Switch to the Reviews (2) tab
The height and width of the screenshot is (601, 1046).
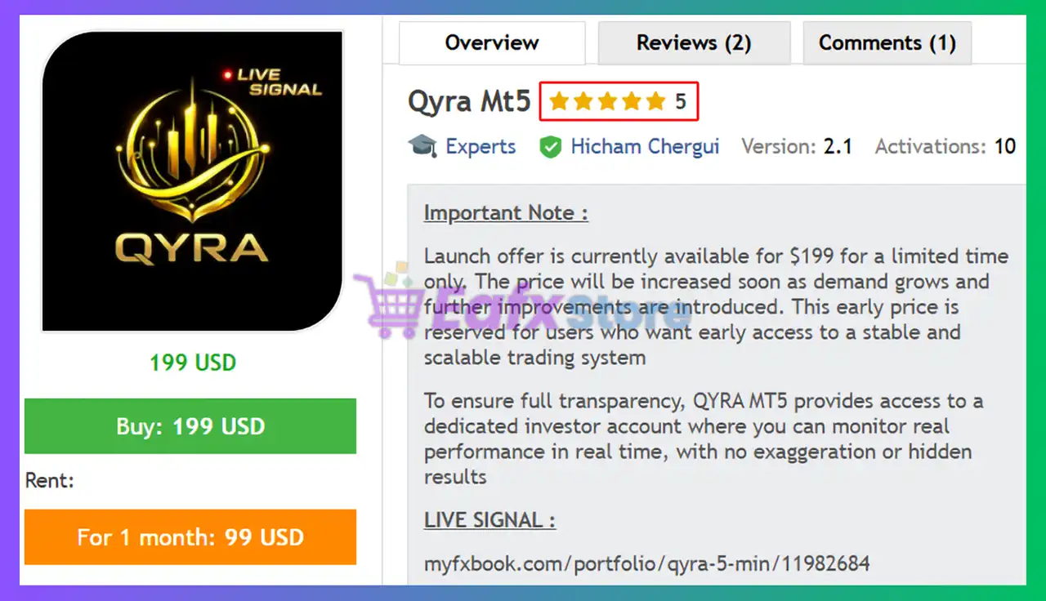pyautogui.click(x=694, y=42)
